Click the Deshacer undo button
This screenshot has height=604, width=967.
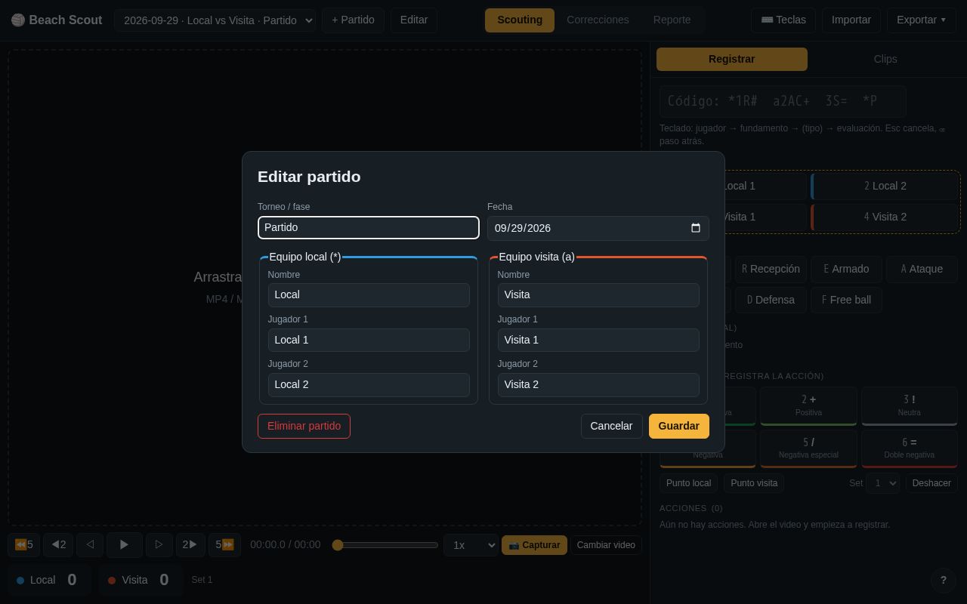tap(931, 483)
